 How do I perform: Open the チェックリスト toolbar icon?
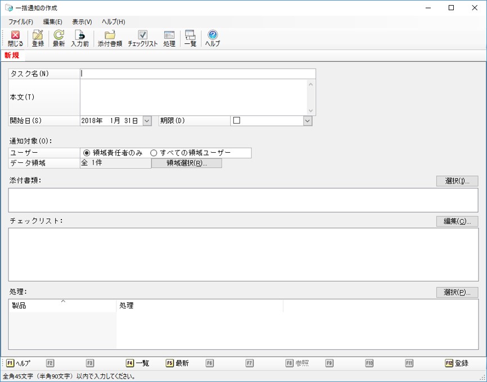(142, 38)
